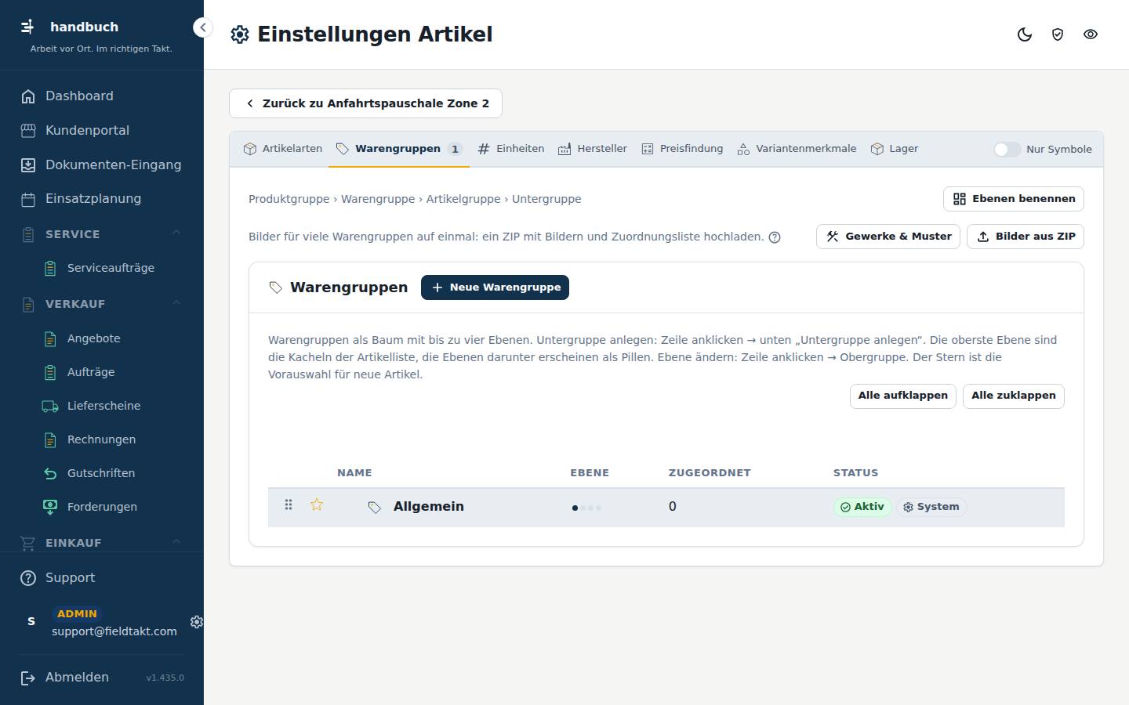Mark Allgemein as default with the star
Screen dimensions: 1129x705
pyautogui.click(x=317, y=505)
